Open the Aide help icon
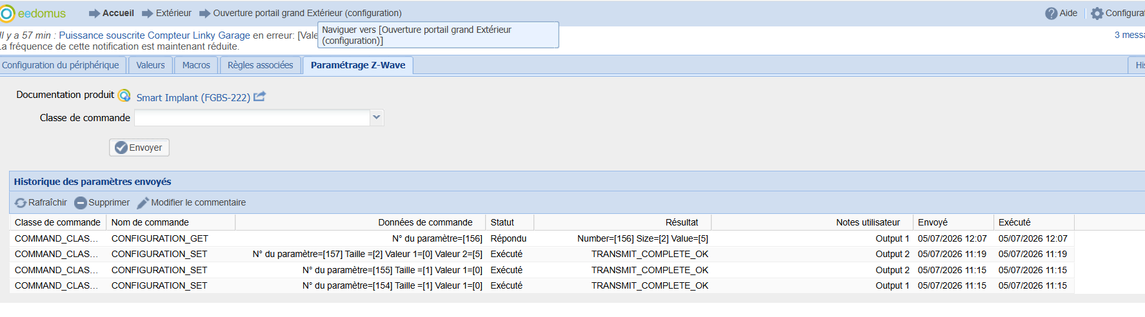 [x=1051, y=14]
